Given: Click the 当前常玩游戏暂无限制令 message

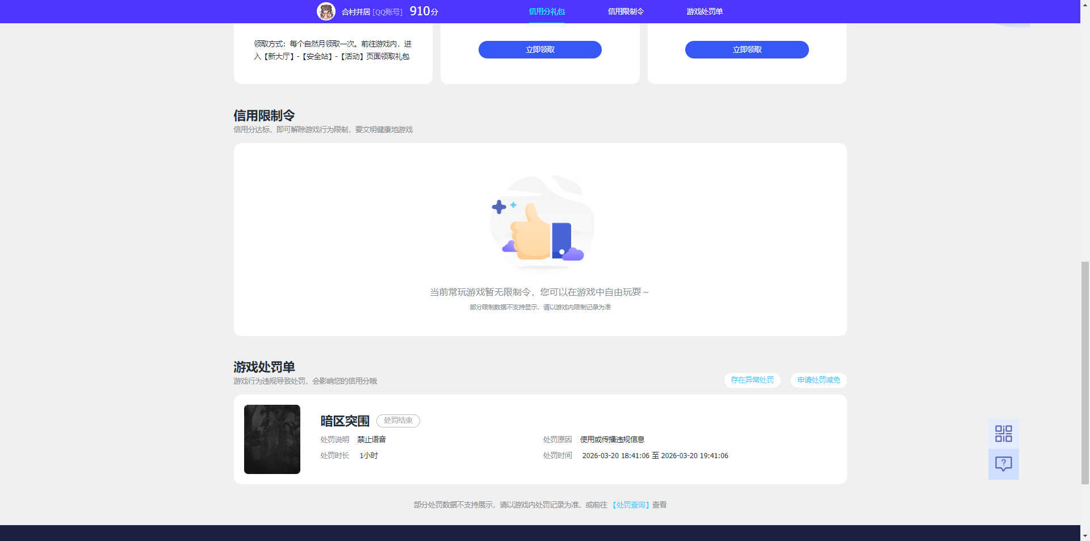Looking at the screenshot, I should pyautogui.click(x=539, y=292).
